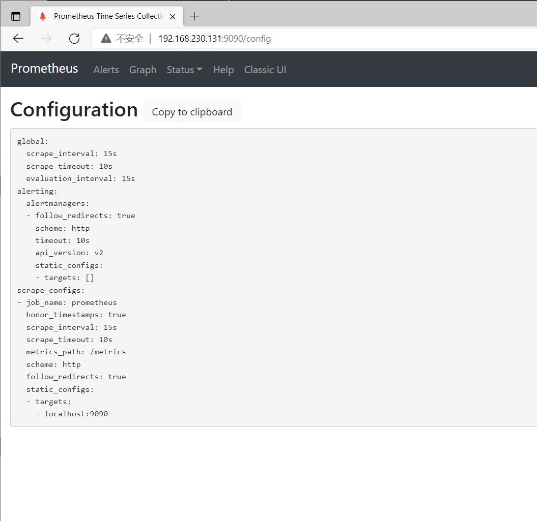
Task: Open the Alerts page
Action: (106, 70)
